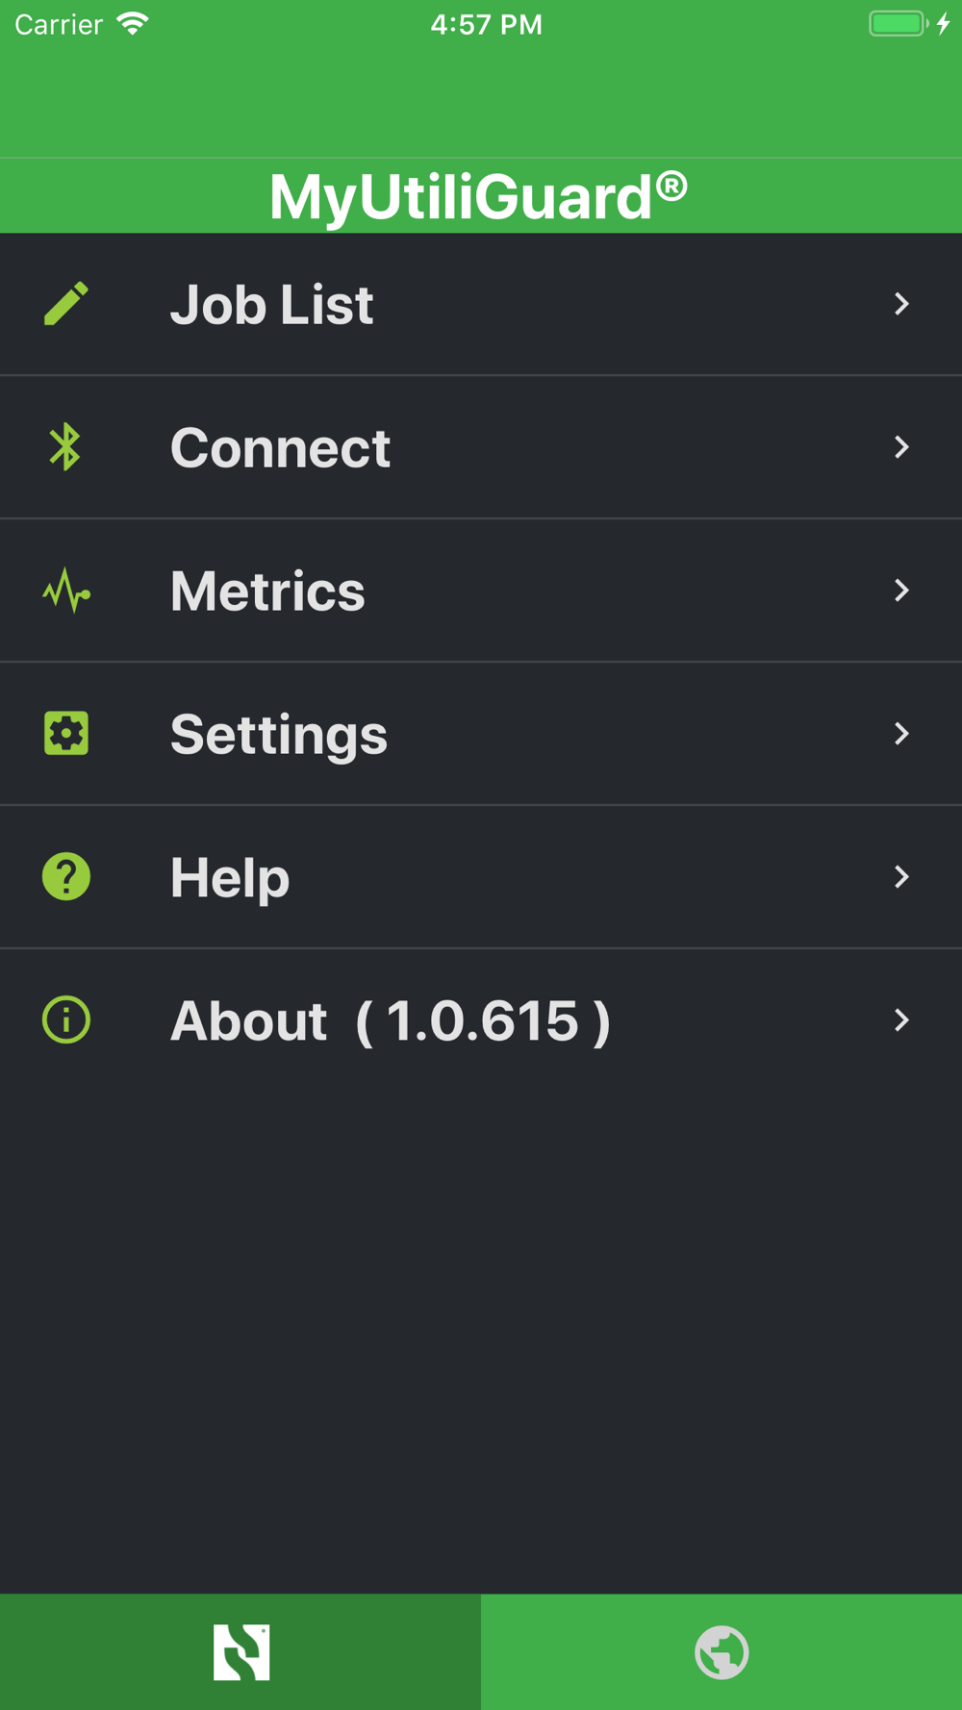962x1710 pixels.
Task: Tap the pulse waveform Metrics icon
Action: pyautogui.click(x=66, y=591)
